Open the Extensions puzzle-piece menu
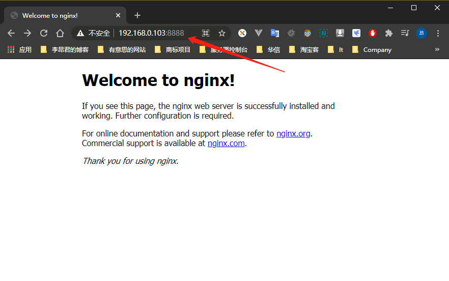Screen dimensions: 449x281 point(389,33)
